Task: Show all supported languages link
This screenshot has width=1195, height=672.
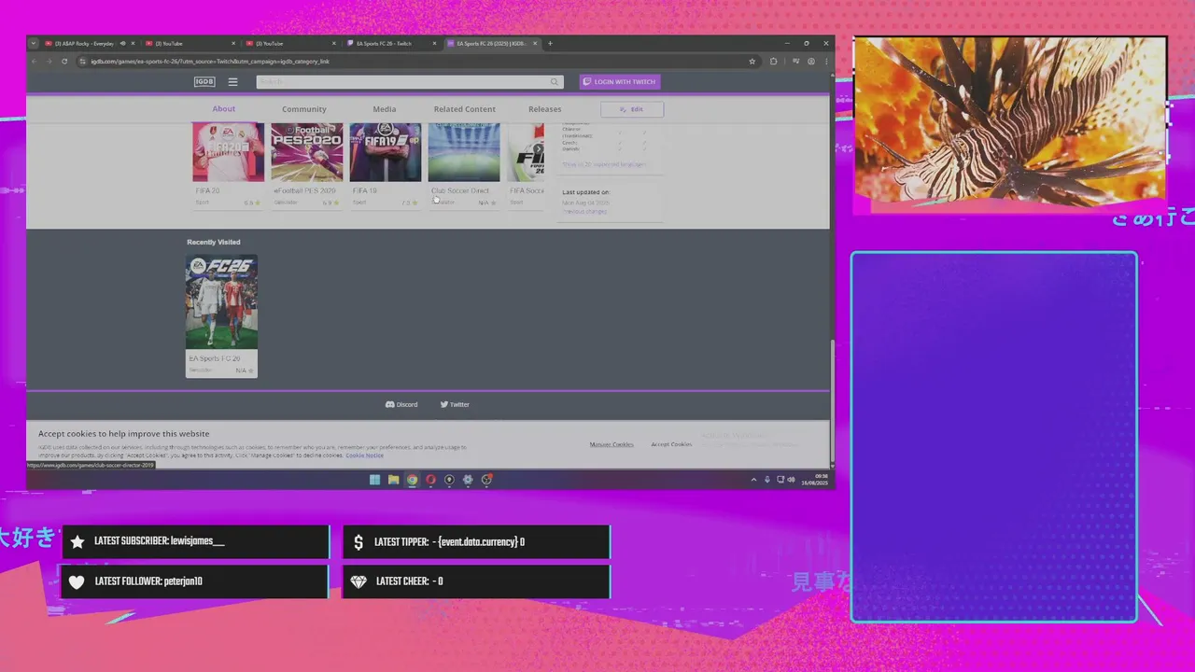Action: point(604,164)
